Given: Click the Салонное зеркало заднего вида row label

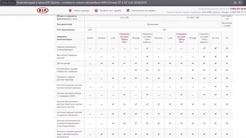Looking at the screenshot, I should click(69, 134).
